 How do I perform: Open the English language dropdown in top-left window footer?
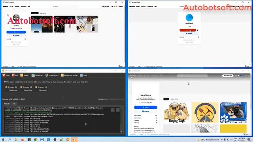13,66
